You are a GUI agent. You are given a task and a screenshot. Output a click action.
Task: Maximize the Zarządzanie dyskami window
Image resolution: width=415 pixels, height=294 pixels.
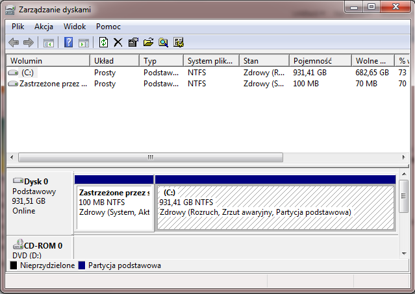click(x=371, y=7)
